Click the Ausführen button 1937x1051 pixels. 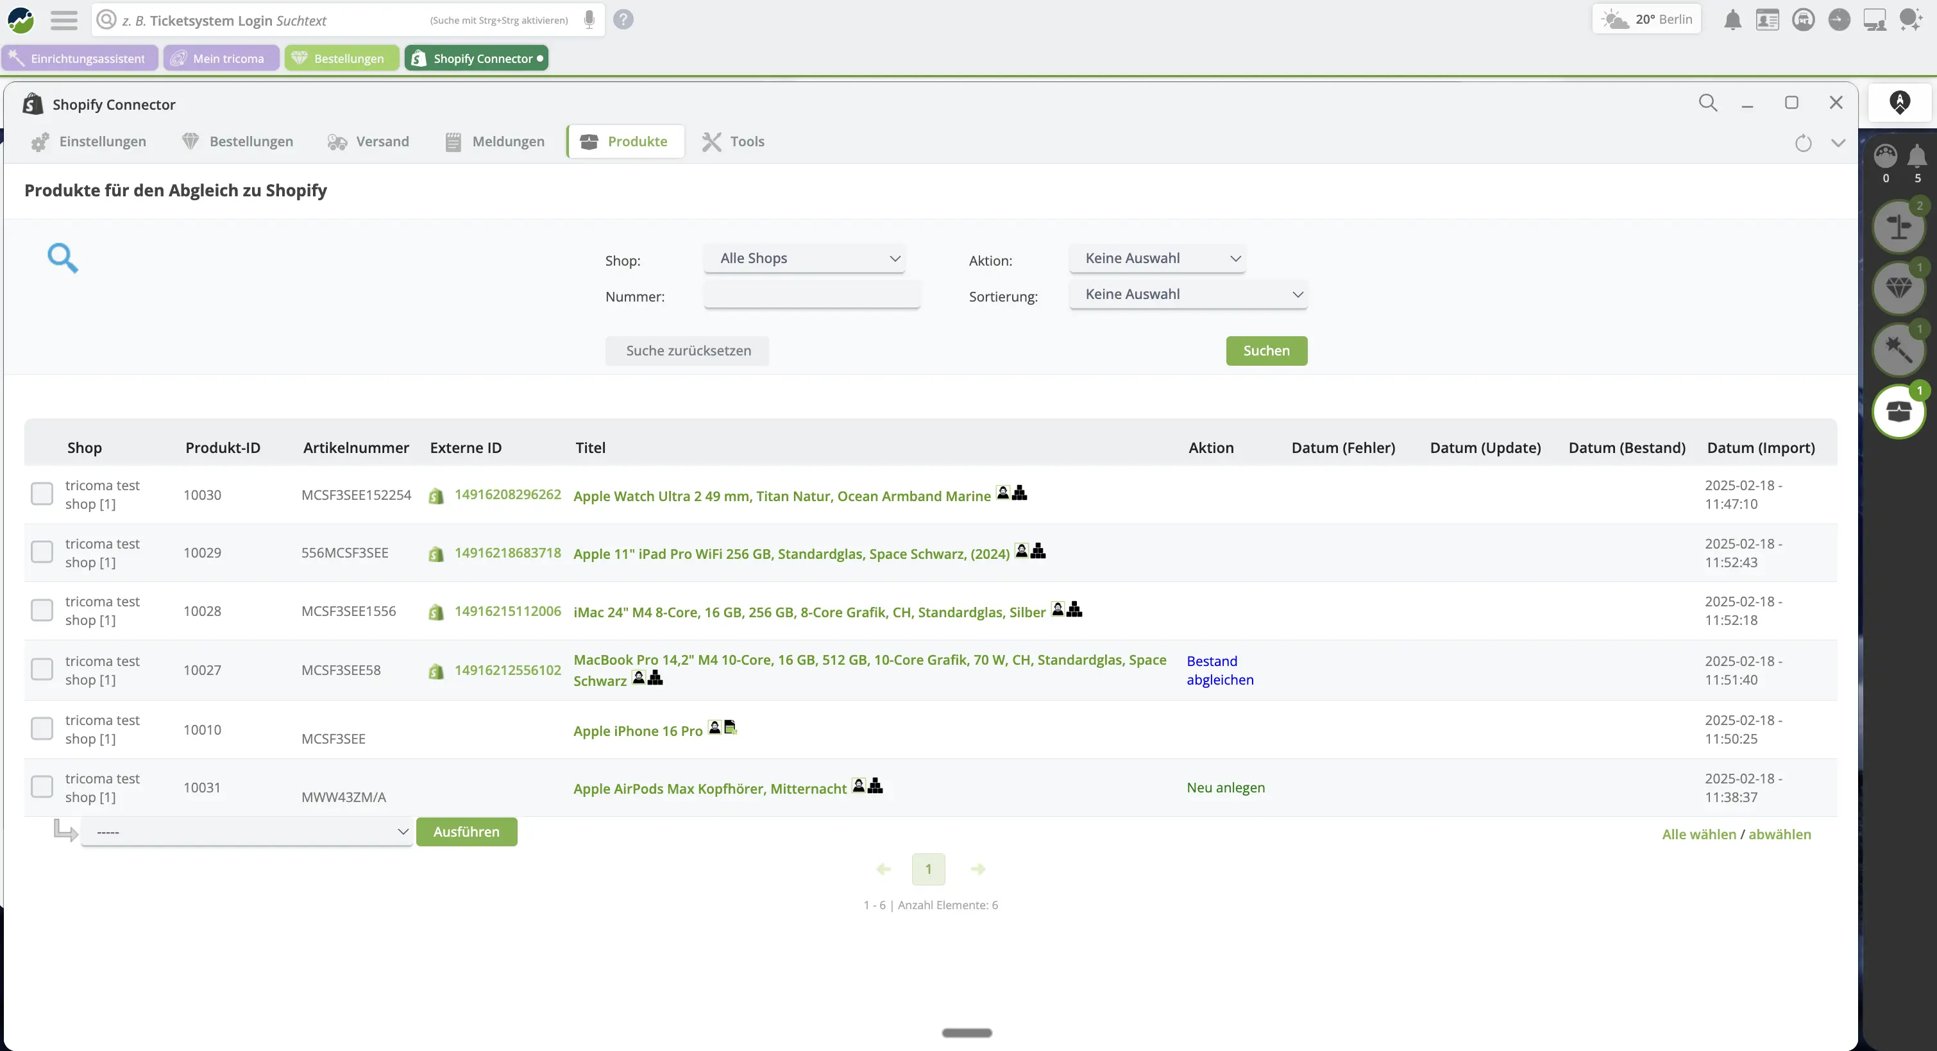(x=466, y=832)
